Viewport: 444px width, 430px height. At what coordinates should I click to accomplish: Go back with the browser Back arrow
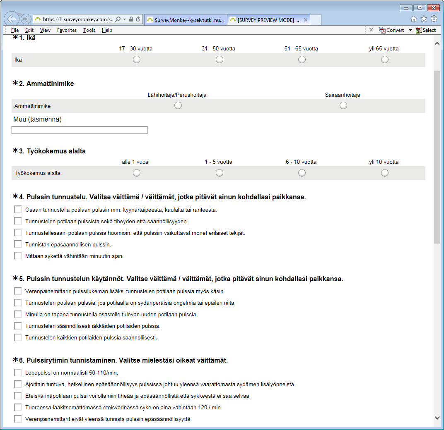(x=12, y=19)
